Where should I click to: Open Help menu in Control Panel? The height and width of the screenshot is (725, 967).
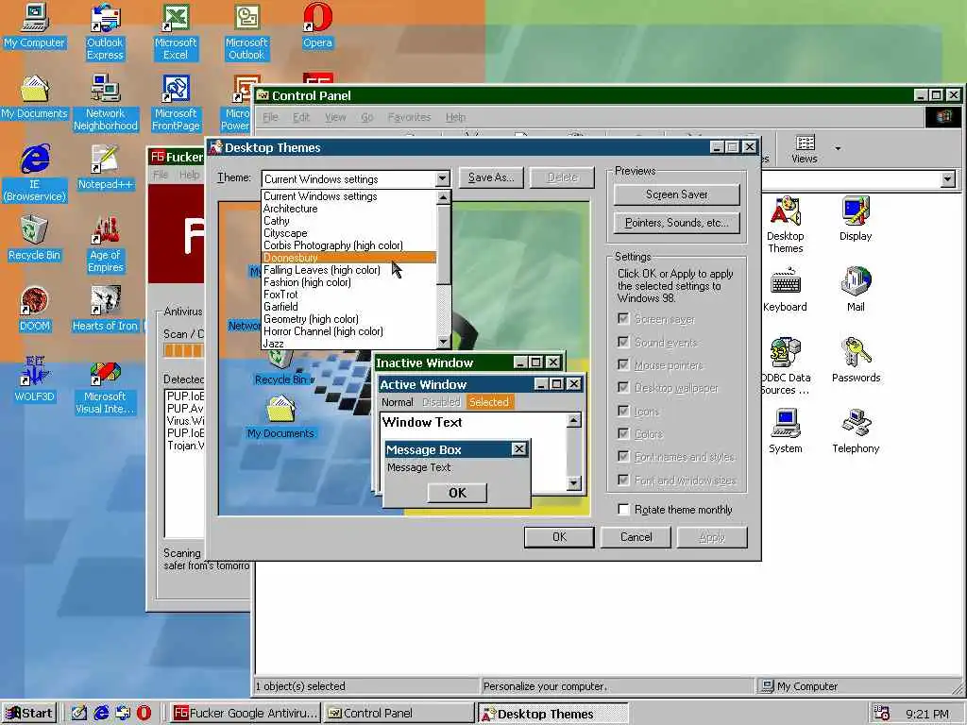click(x=455, y=117)
